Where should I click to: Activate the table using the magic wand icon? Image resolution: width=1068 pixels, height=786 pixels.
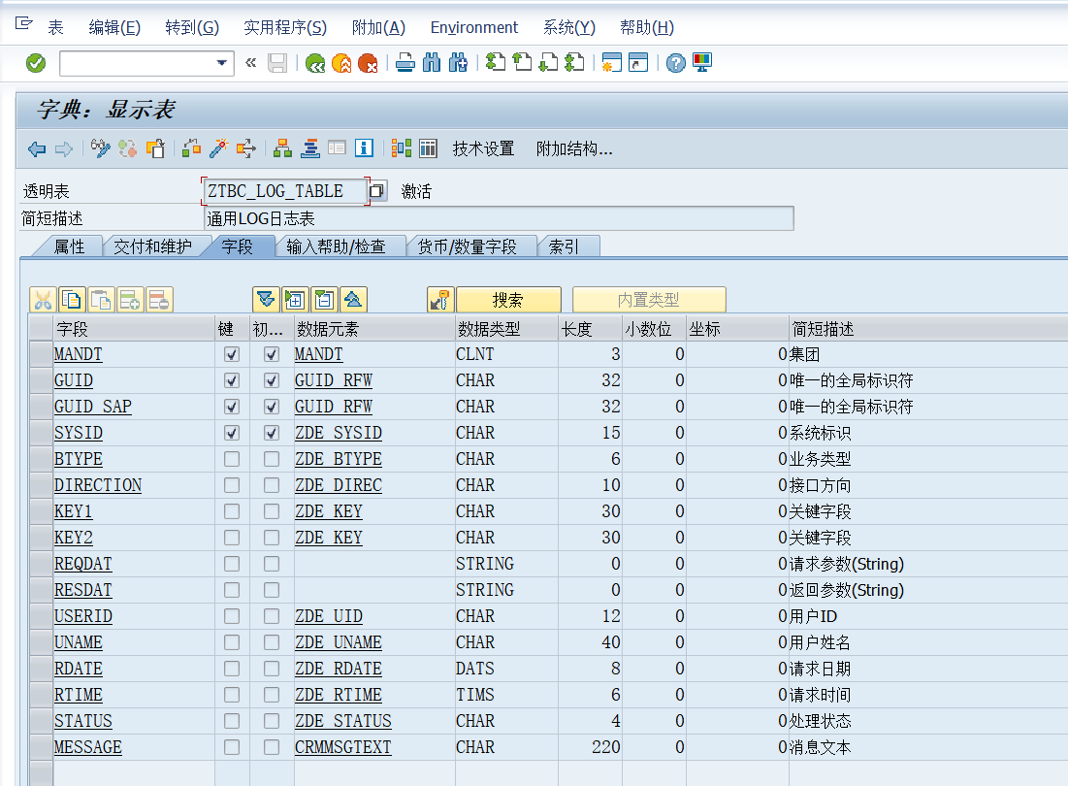point(217,148)
